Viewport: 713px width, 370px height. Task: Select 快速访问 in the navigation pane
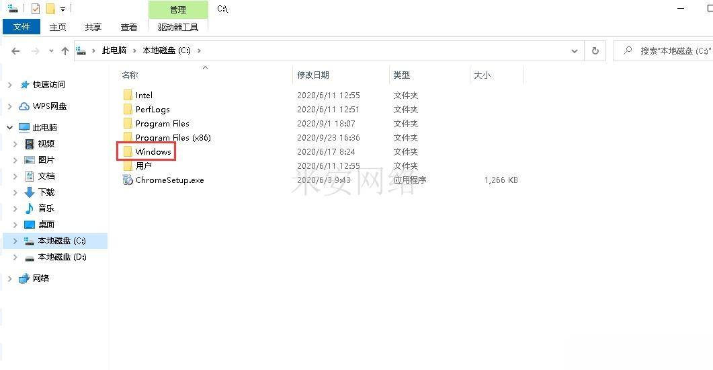point(48,85)
